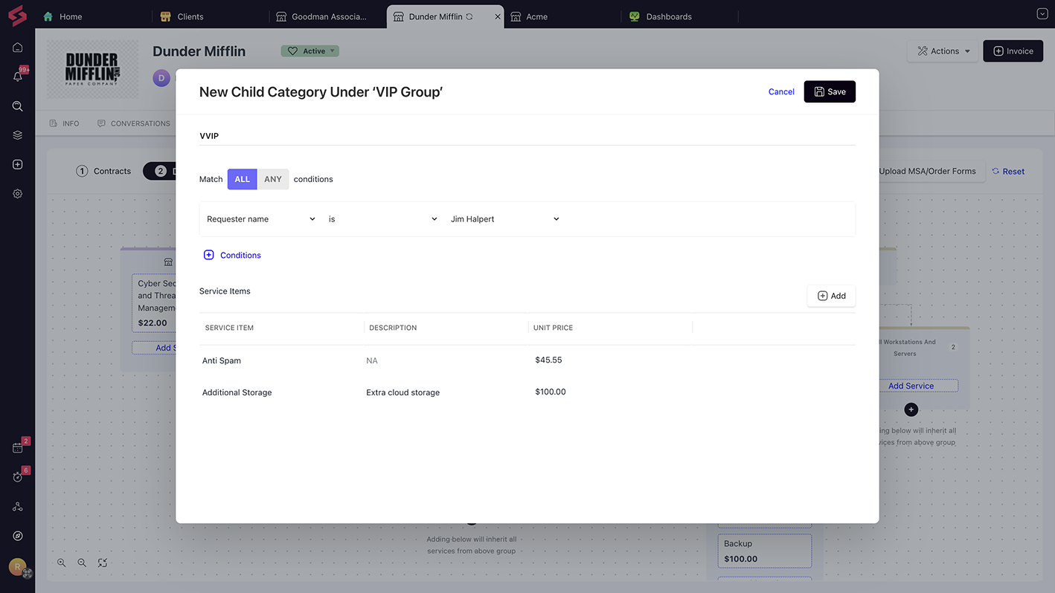Image resolution: width=1055 pixels, height=593 pixels.
Task: Click the Extra cloud storage description
Action: pyautogui.click(x=403, y=392)
